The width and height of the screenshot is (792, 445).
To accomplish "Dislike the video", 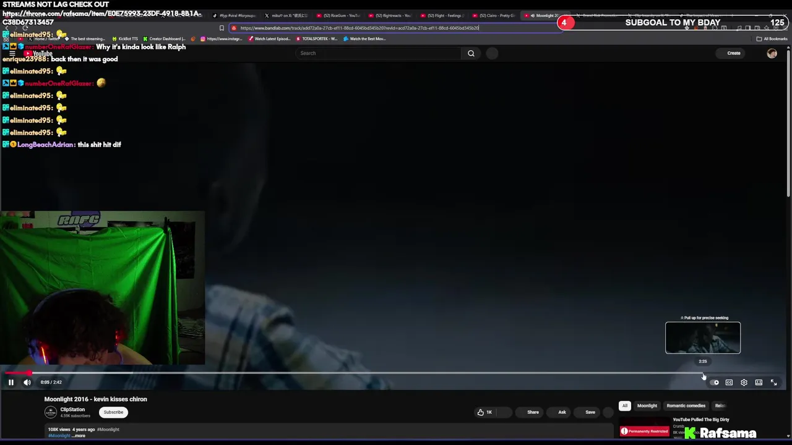I will (504, 412).
